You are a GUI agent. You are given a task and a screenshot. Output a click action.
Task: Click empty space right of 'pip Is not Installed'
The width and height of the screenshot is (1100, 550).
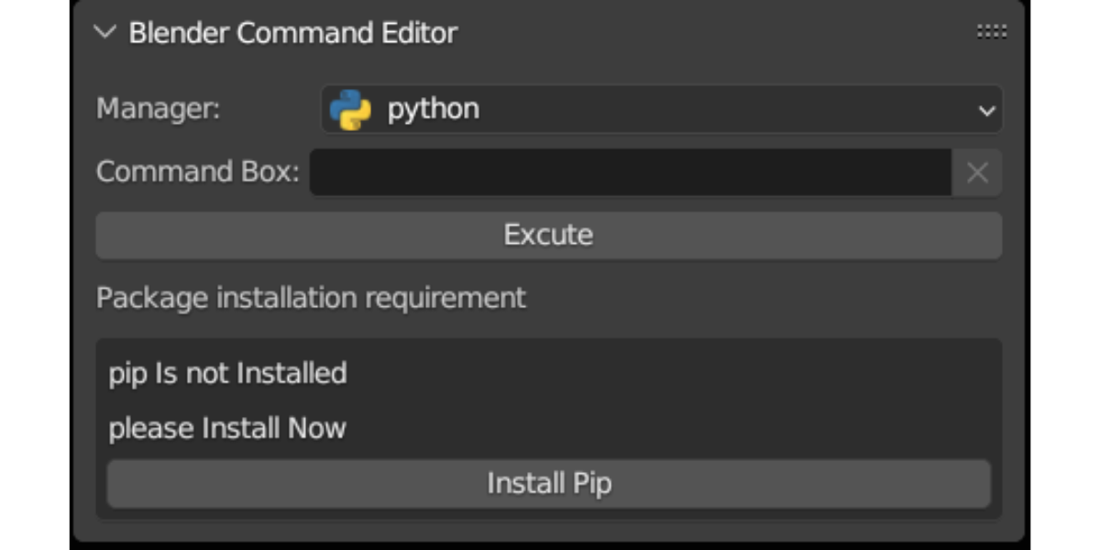[669, 374]
